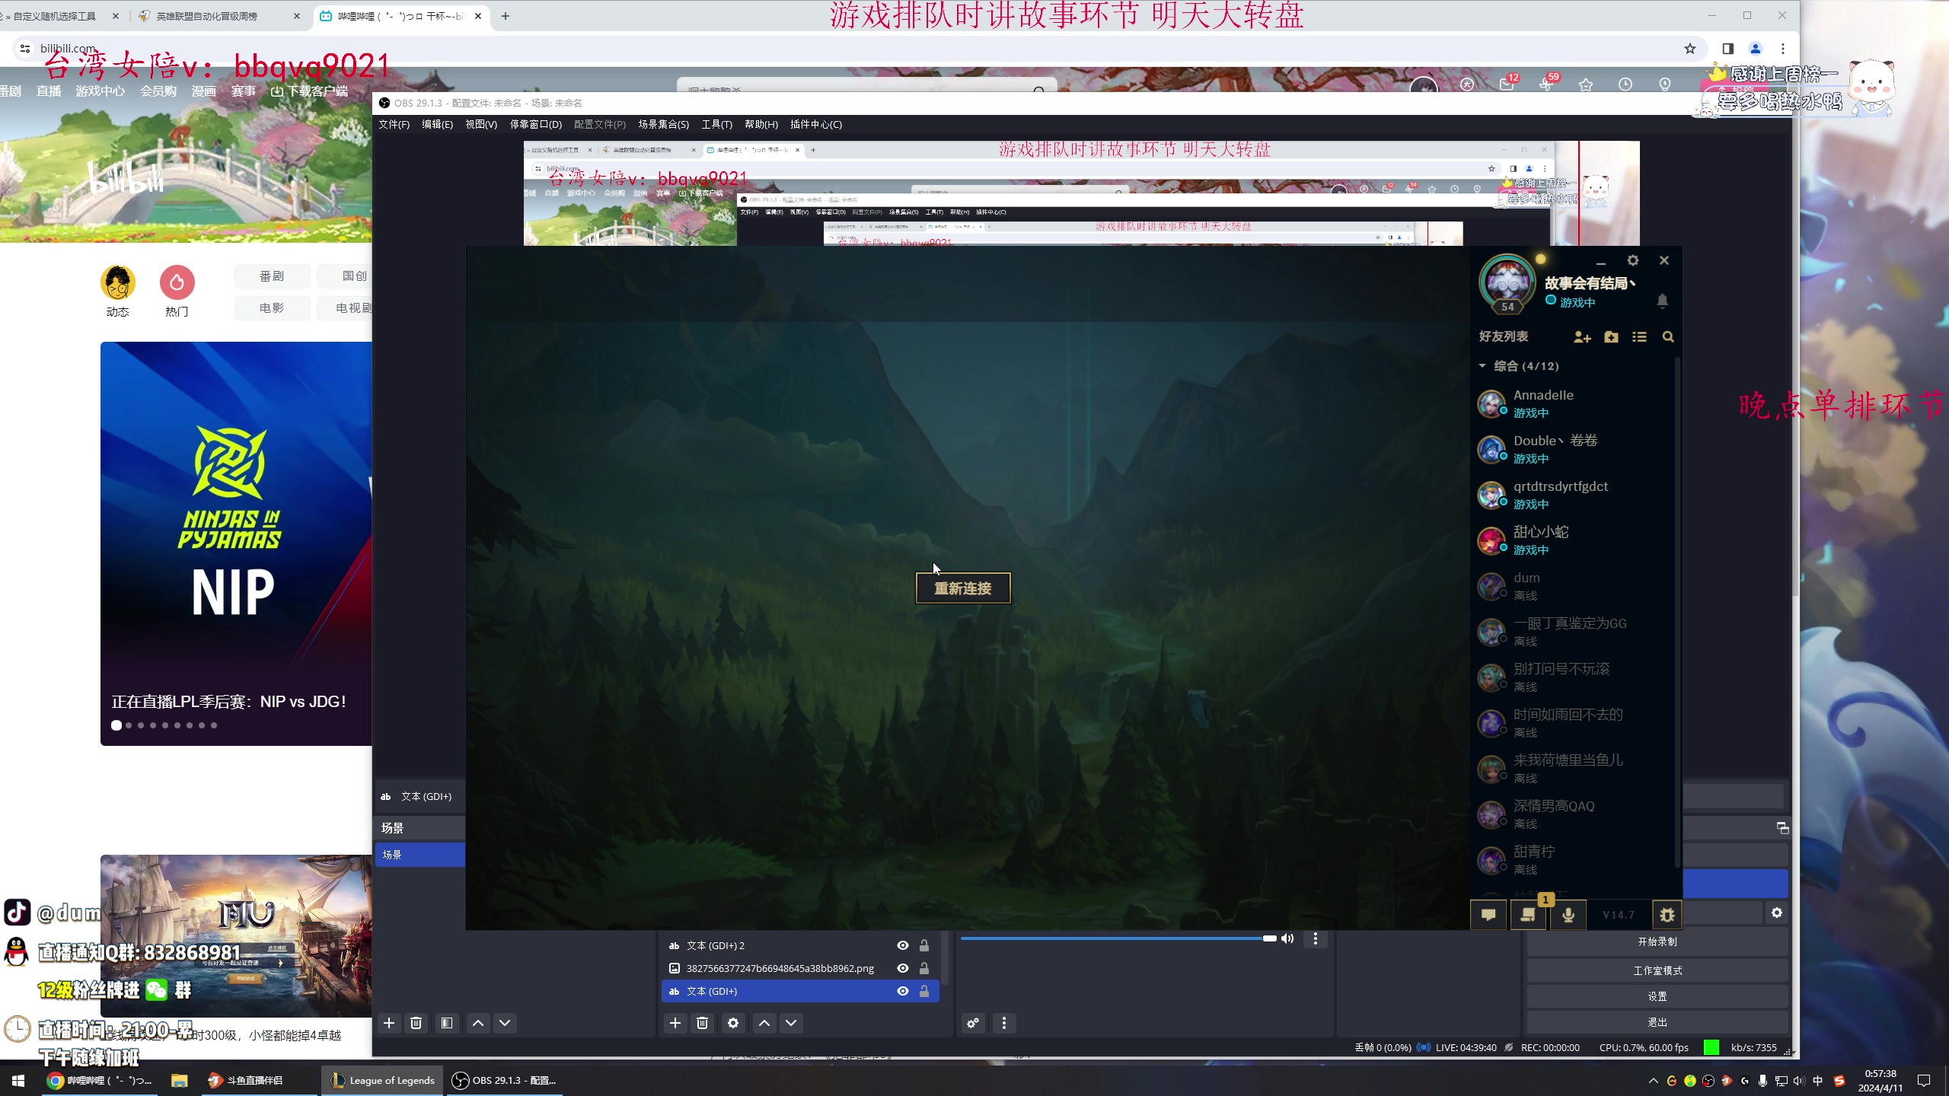Search friends with magnifier icon
1949x1096 pixels.
(1668, 336)
